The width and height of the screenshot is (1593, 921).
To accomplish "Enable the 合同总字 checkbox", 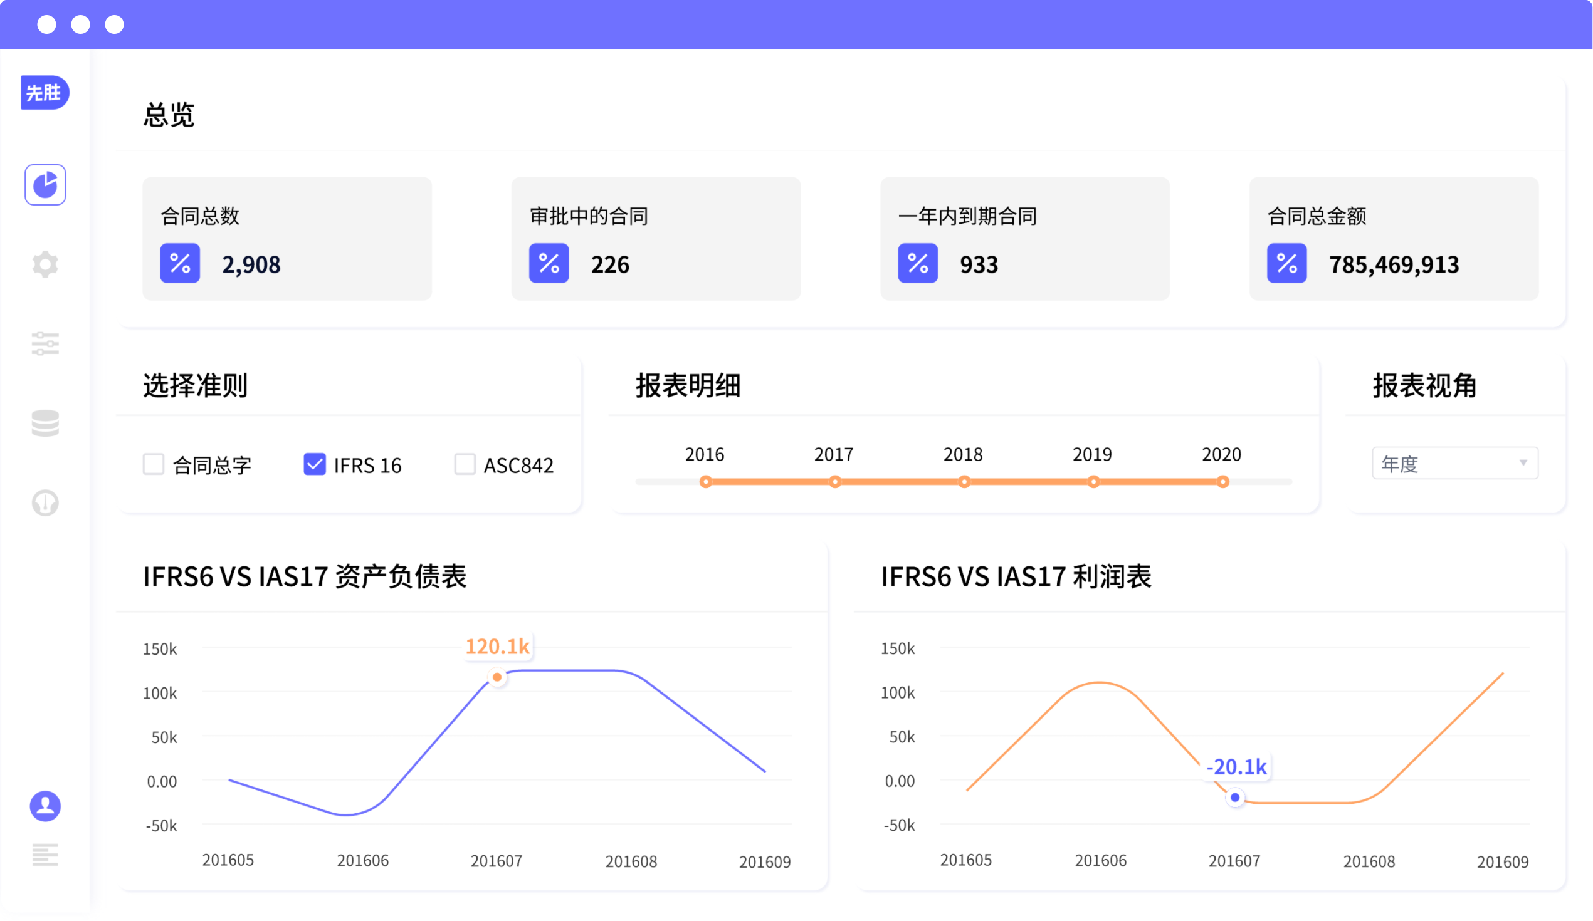I will pyautogui.click(x=154, y=464).
